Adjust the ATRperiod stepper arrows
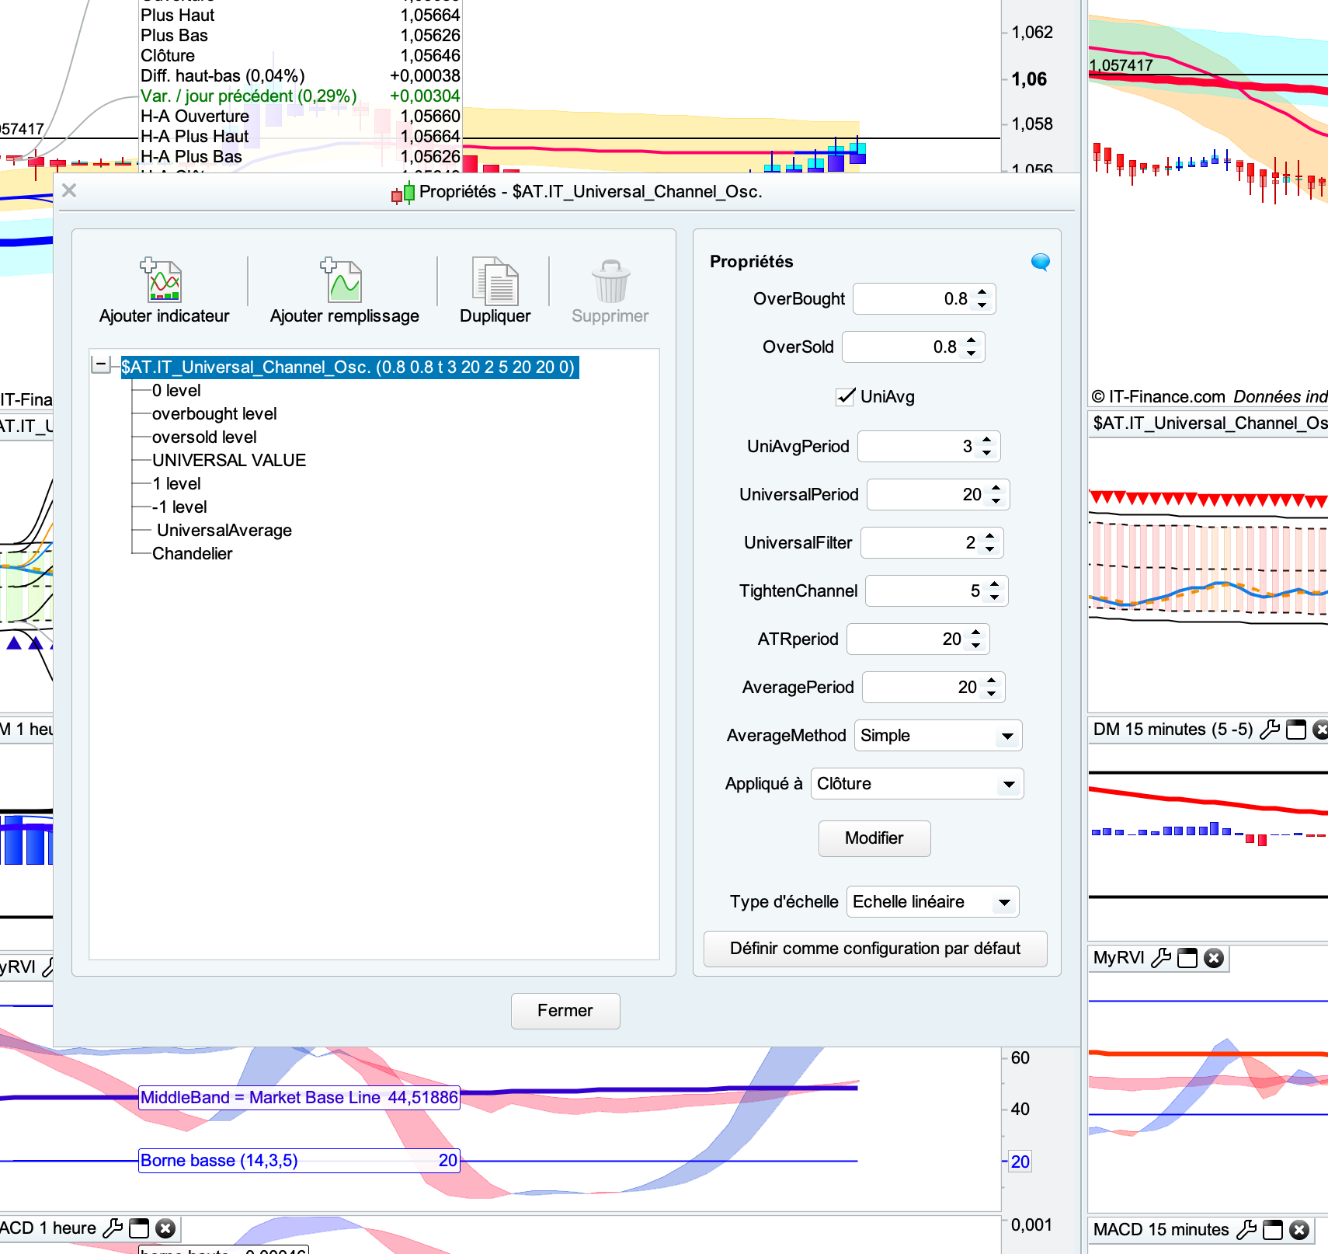This screenshot has width=1328, height=1254. 976,639
